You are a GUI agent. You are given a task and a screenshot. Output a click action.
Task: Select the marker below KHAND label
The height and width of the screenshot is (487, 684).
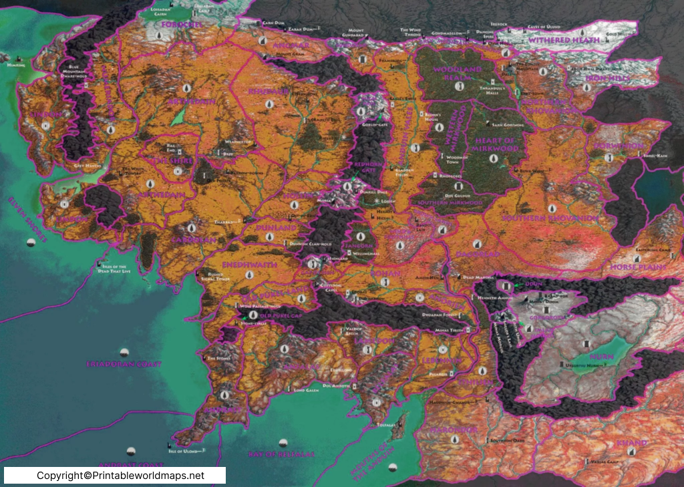click(x=631, y=452)
